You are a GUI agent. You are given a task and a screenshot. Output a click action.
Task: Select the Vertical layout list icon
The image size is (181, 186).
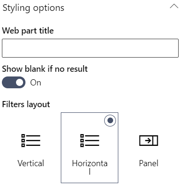point(31,141)
